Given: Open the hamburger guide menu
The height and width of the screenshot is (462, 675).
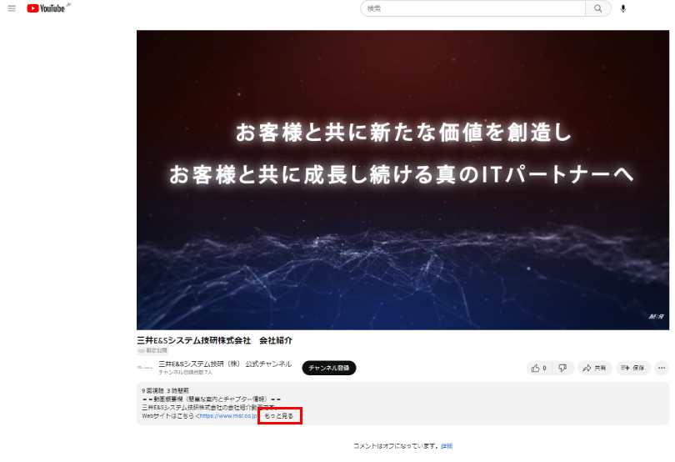Looking at the screenshot, I should point(12,8).
